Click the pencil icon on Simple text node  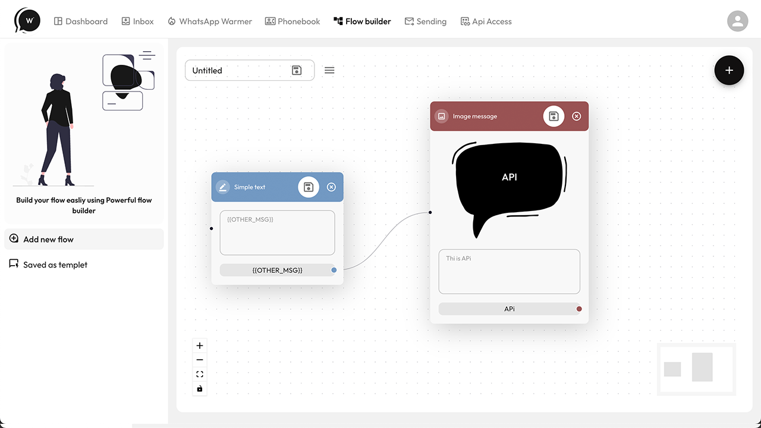point(222,187)
